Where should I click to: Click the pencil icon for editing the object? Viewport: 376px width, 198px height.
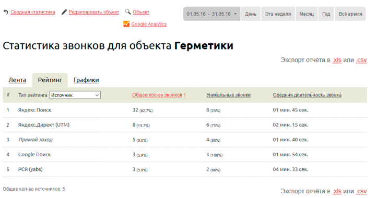[x=64, y=12]
